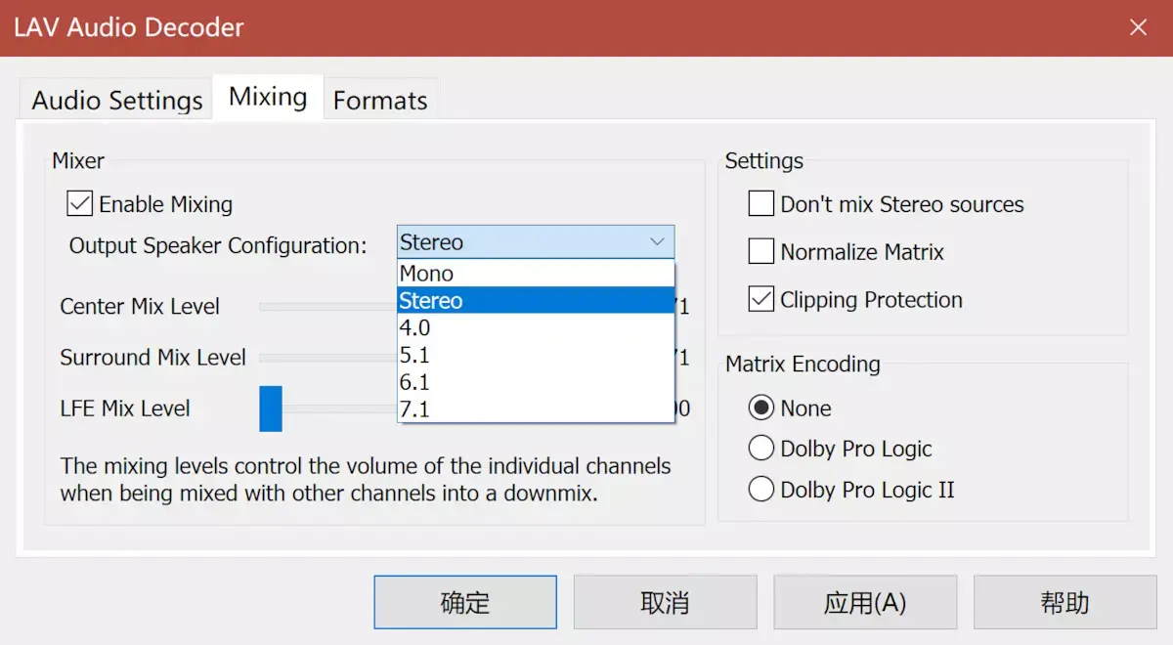This screenshot has width=1173, height=645.
Task: Check the Normalize Matrix option
Action: click(760, 251)
